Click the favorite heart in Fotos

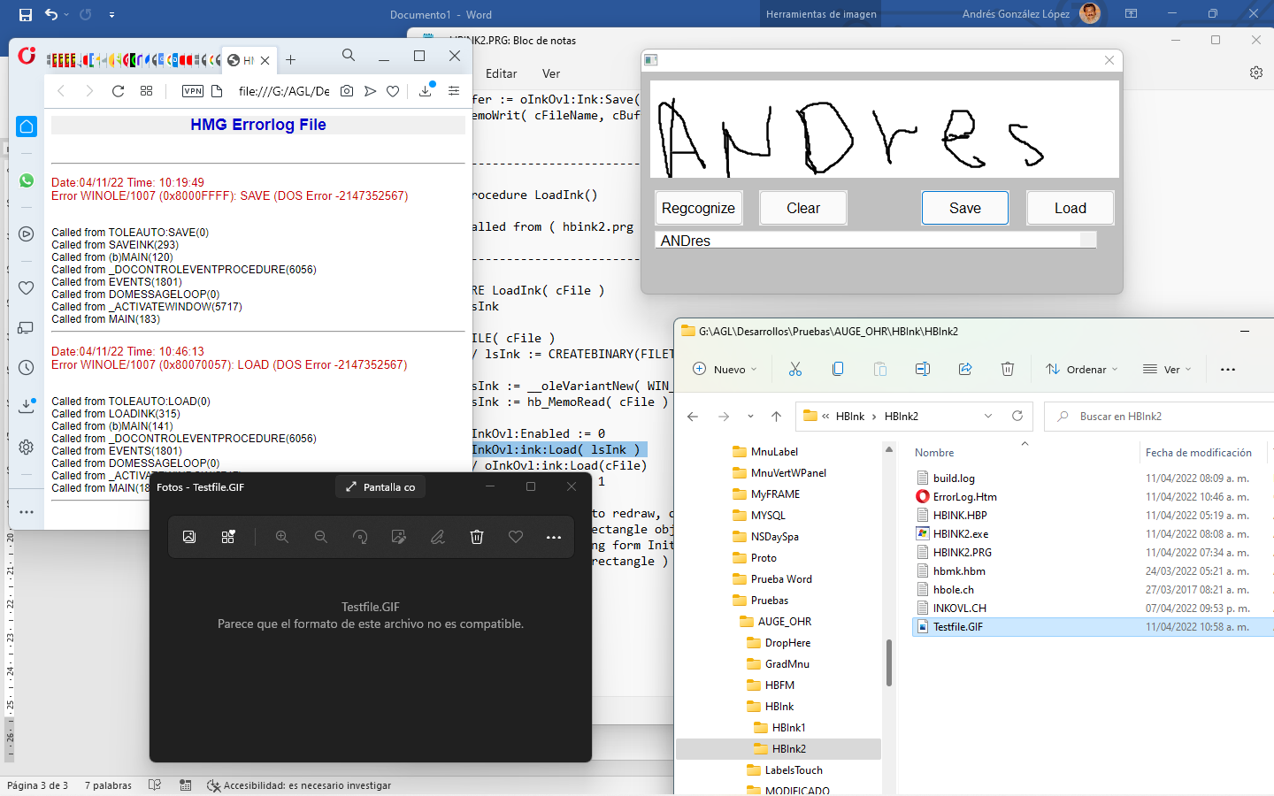[516, 537]
